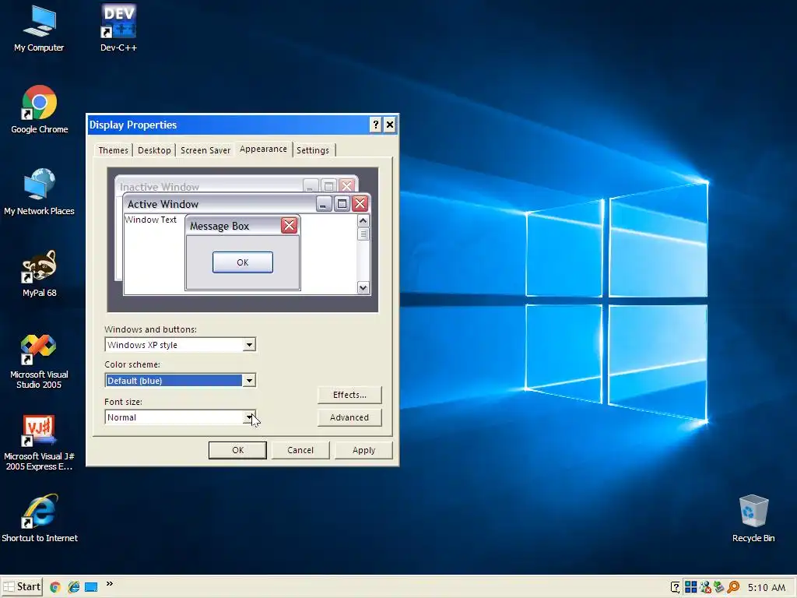Click the Display Properties help question button
The width and height of the screenshot is (797, 598).
[375, 125]
